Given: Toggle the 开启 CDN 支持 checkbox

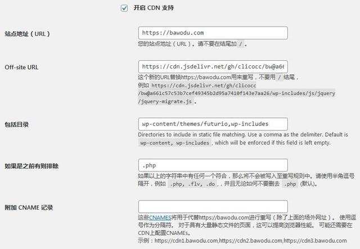Looking at the screenshot, I should pyautogui.click(x=124, y=8).
